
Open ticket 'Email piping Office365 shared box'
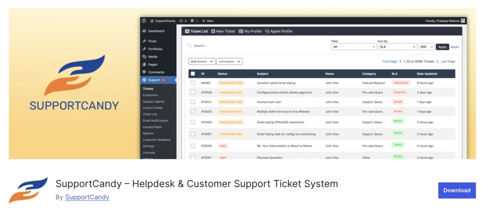point(280,122)
